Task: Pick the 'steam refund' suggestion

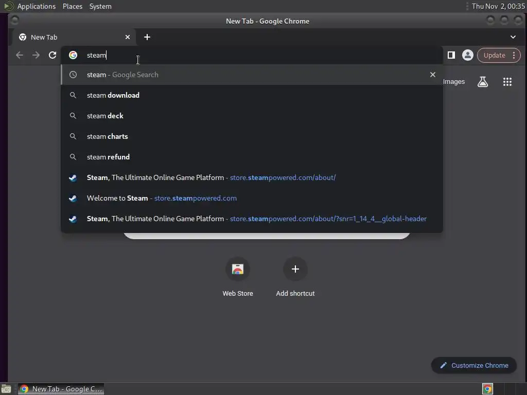Action: coord(252,157)
